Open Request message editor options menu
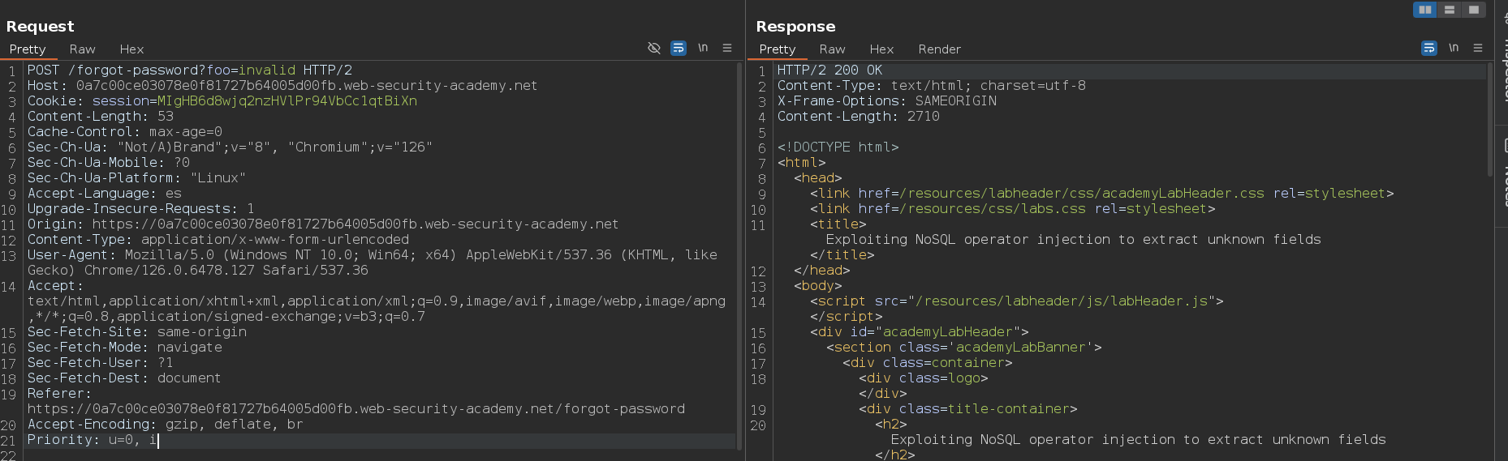This screenshot has width=1508, height=461. (x=727, y=49)
